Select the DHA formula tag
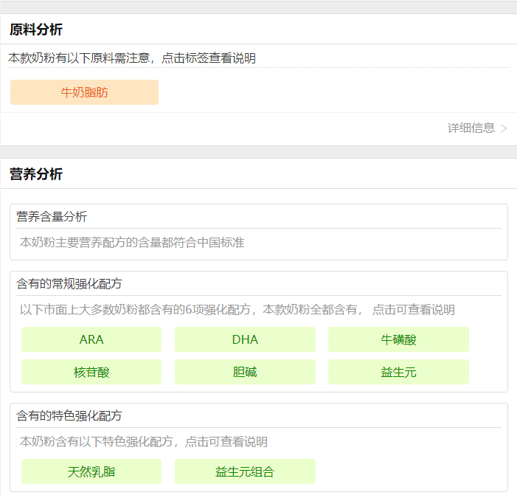 [245, 339]
